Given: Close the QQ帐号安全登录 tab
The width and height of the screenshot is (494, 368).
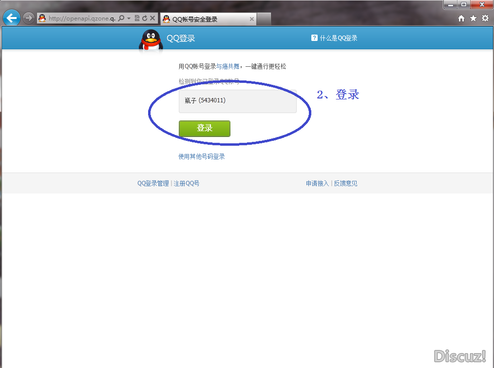Looking at the screenshot, I should [x=252, y=19].
